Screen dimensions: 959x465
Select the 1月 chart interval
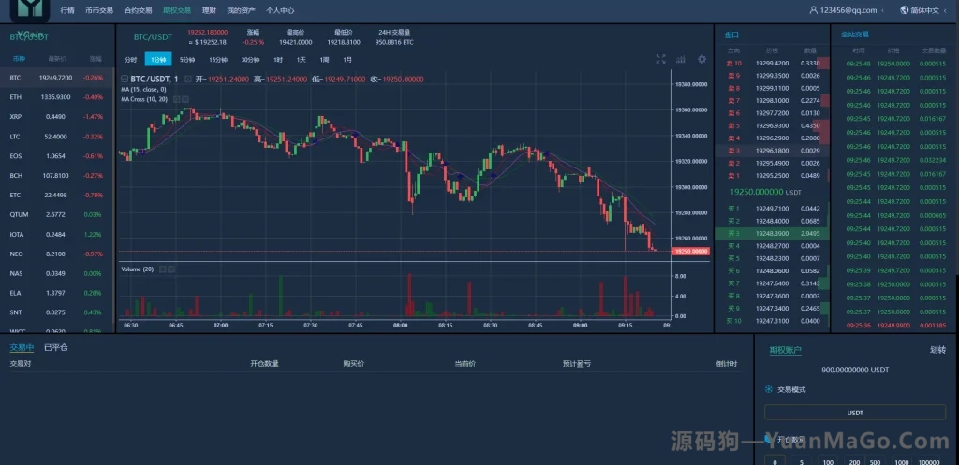pyautogui.click(x=347, y=60)
